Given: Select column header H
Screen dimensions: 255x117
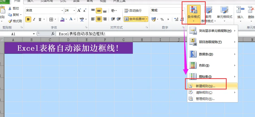Looking at the screenshot, I should click(142, 40).
